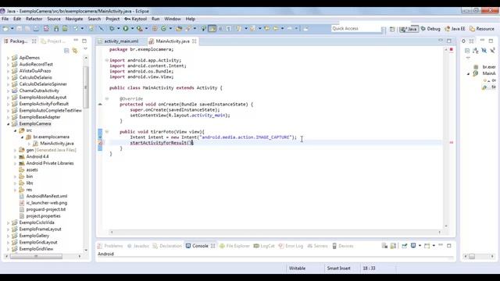The height and width of the screenshot is (281, 500).
Task: Close the MainActivity.java editor tab
Action: (195, 41)
